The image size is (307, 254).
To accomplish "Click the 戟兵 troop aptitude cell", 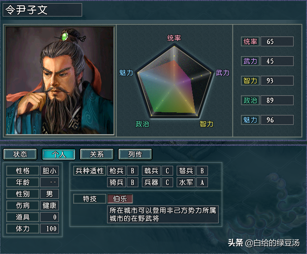I will pos(151,171).
